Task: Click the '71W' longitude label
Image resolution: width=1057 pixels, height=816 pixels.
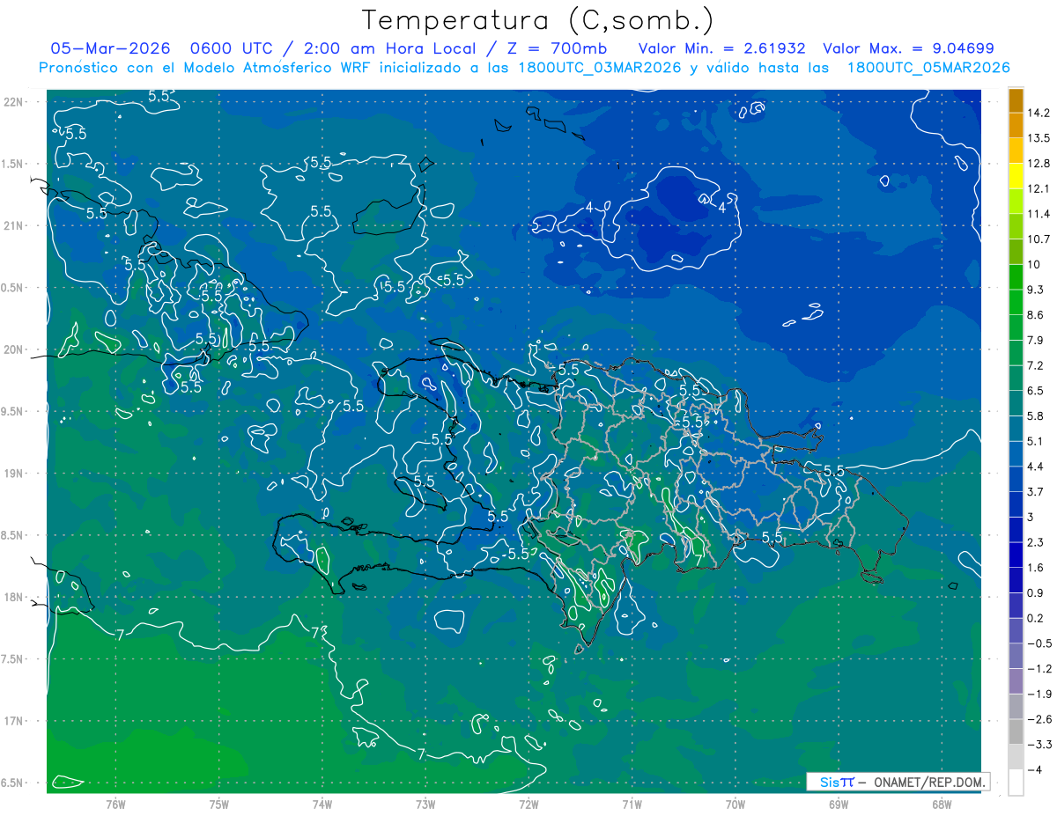Action: coord(632,805)
